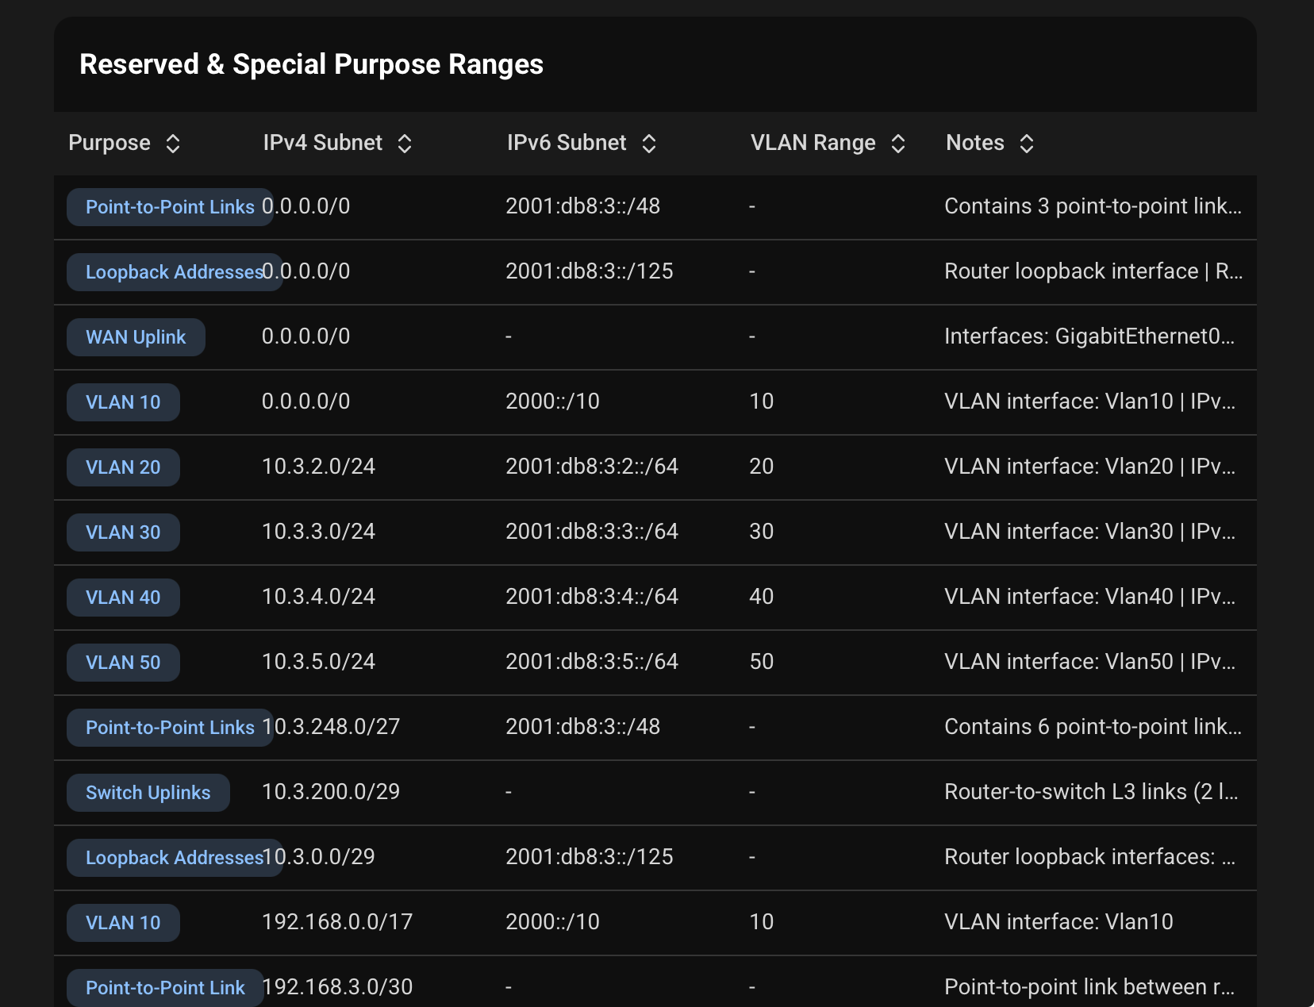Click note 'Router loopback interfaces: ...'
This screenshot has width=1314, height=1007.
click(1089, 857)
